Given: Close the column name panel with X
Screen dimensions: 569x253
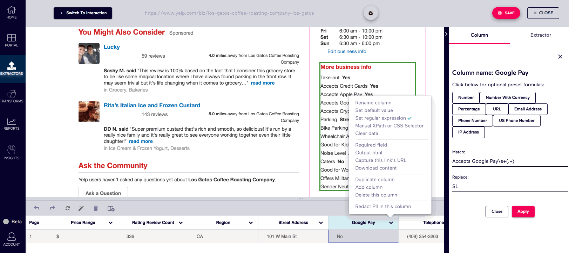Looking at the screenshot, I should [x=560, y=57].
